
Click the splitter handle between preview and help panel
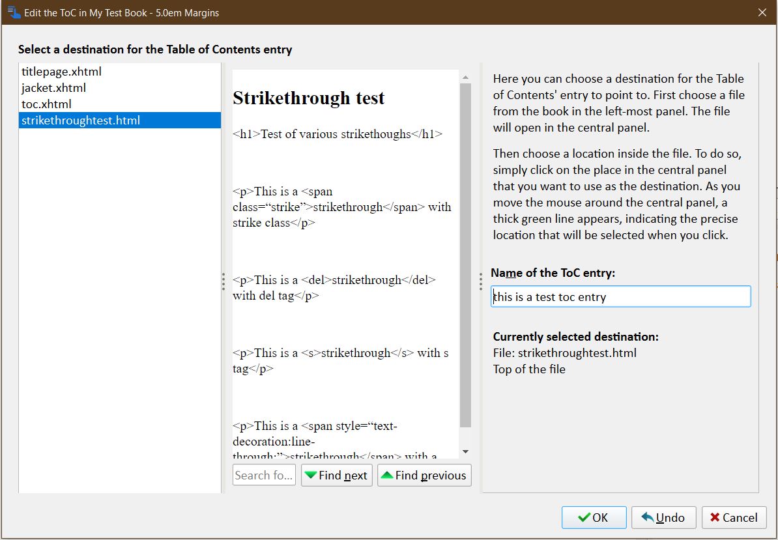coord(480,281)
